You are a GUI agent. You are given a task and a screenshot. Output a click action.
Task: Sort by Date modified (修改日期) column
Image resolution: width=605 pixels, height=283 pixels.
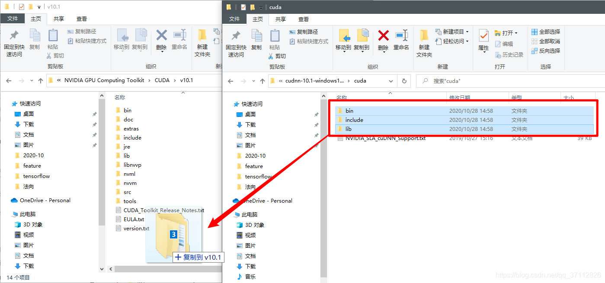[x=460, y=98]
